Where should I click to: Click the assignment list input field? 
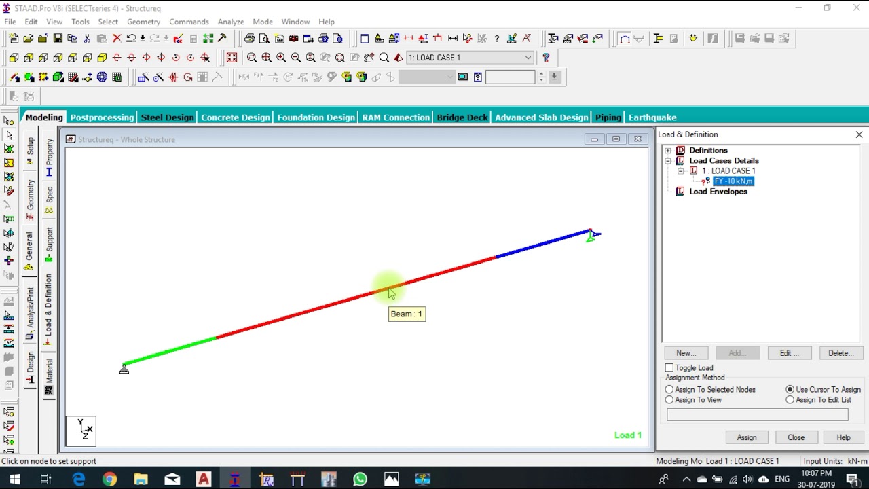tap(757, 415)
